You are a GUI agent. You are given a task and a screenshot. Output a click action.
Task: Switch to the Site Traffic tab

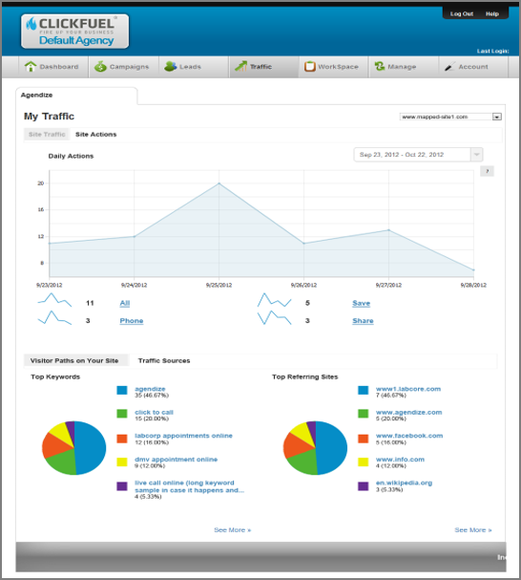click(x=47, y=135)
